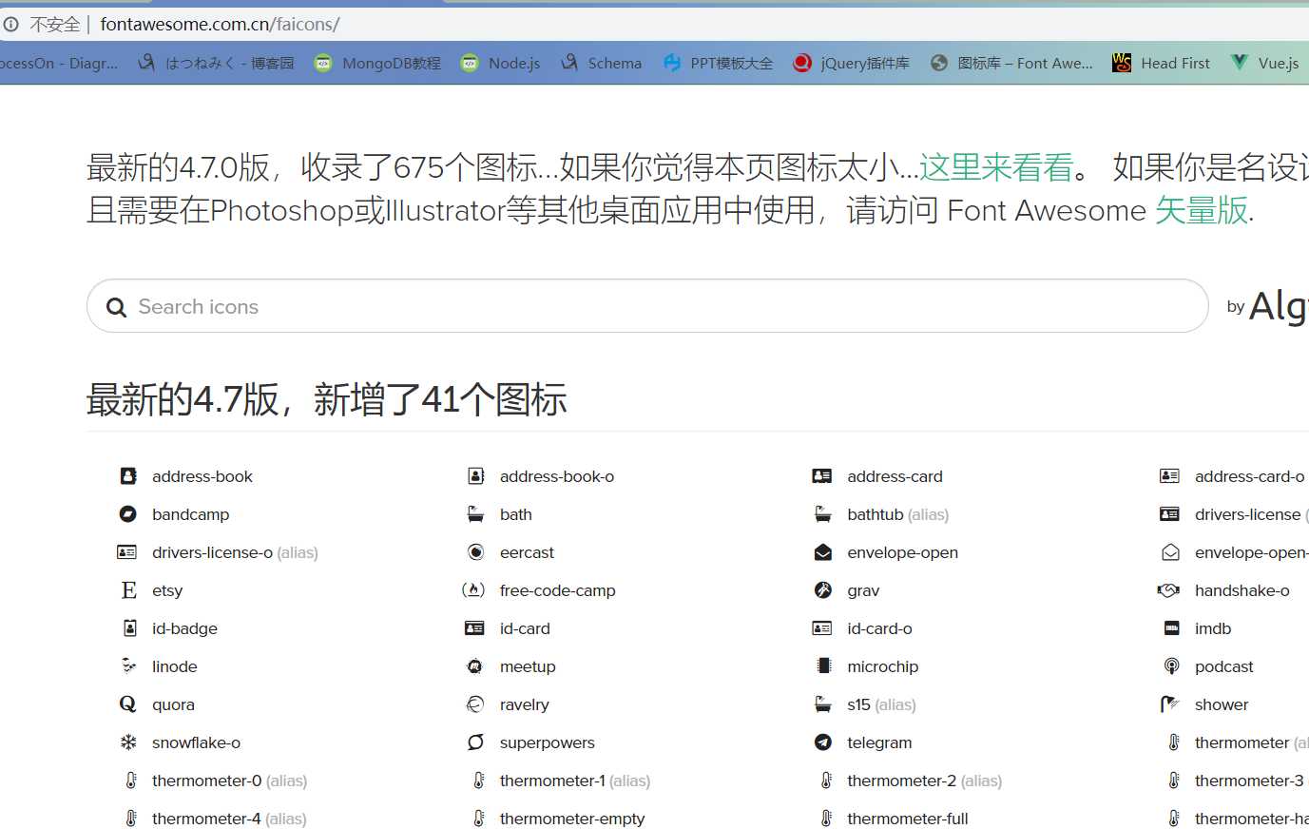
Task: Click the eercast icon
Action: (475, 552)
